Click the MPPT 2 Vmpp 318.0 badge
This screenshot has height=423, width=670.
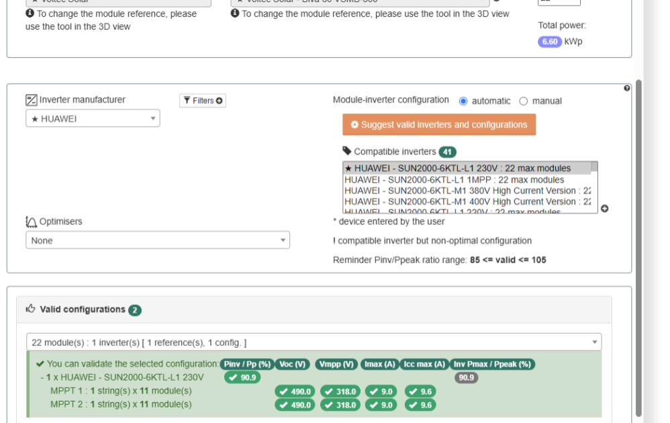(340, 405)
